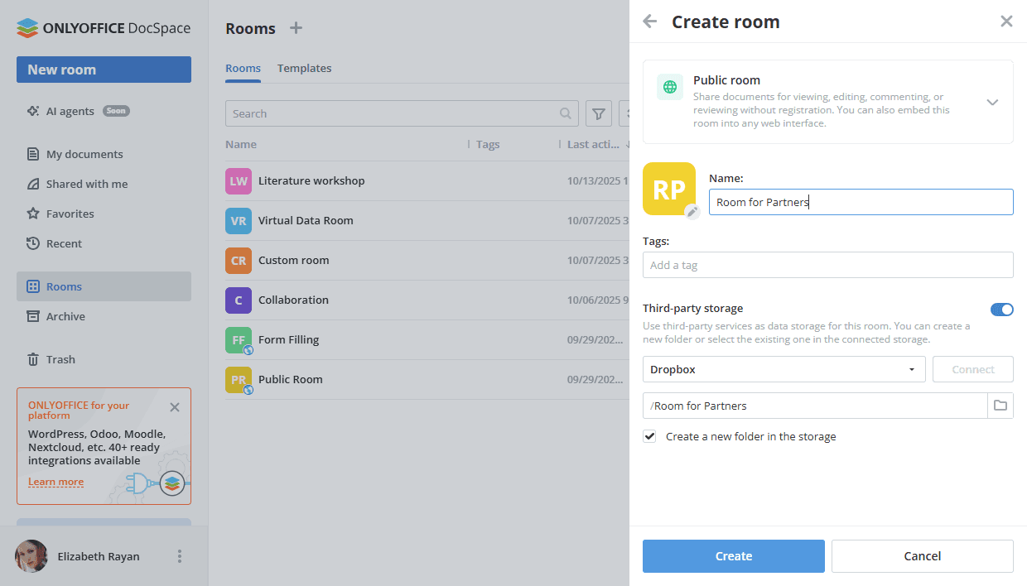Open the Dropbox storage provider dropdown
The image size is (1027, 586).
(784, 369)
